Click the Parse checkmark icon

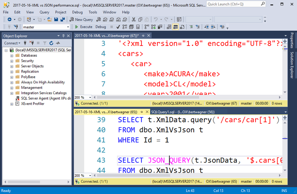[118, 27]
